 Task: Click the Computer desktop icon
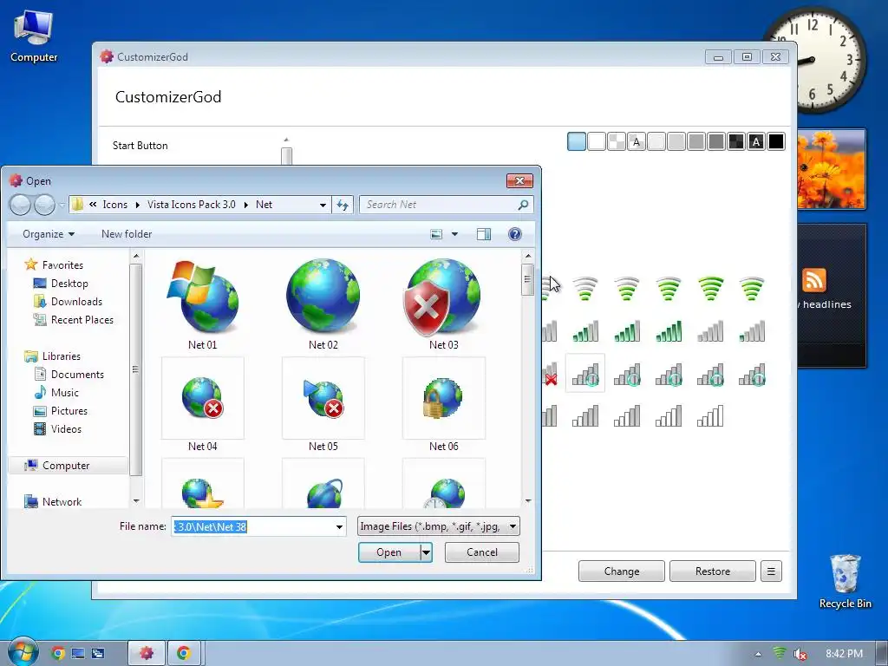pyautogui.click(x=34, y=36)
